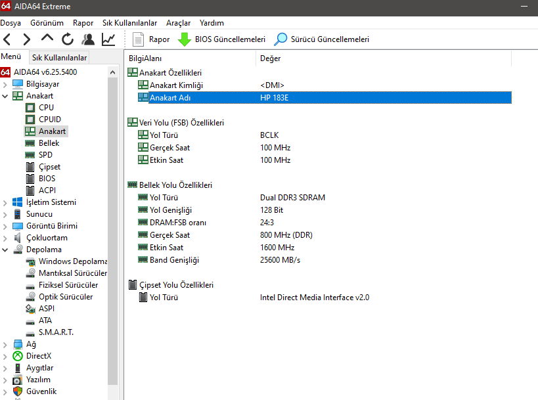The height and width of the screenshot is (400, 538).
Task: Select the Anakart Kimliği row
Action: [325, 85]
